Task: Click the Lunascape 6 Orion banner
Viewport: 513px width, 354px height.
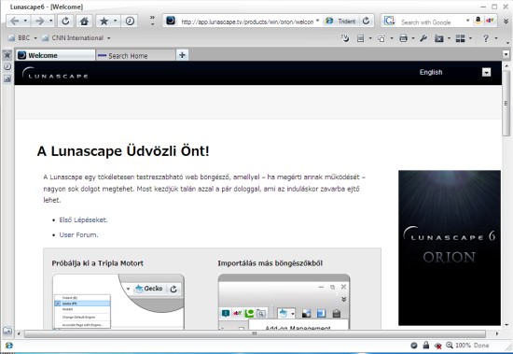Action: 450,248
